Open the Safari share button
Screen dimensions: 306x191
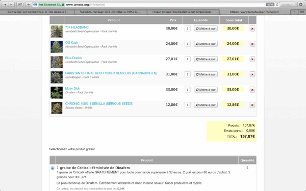click(x=20, y=5)
